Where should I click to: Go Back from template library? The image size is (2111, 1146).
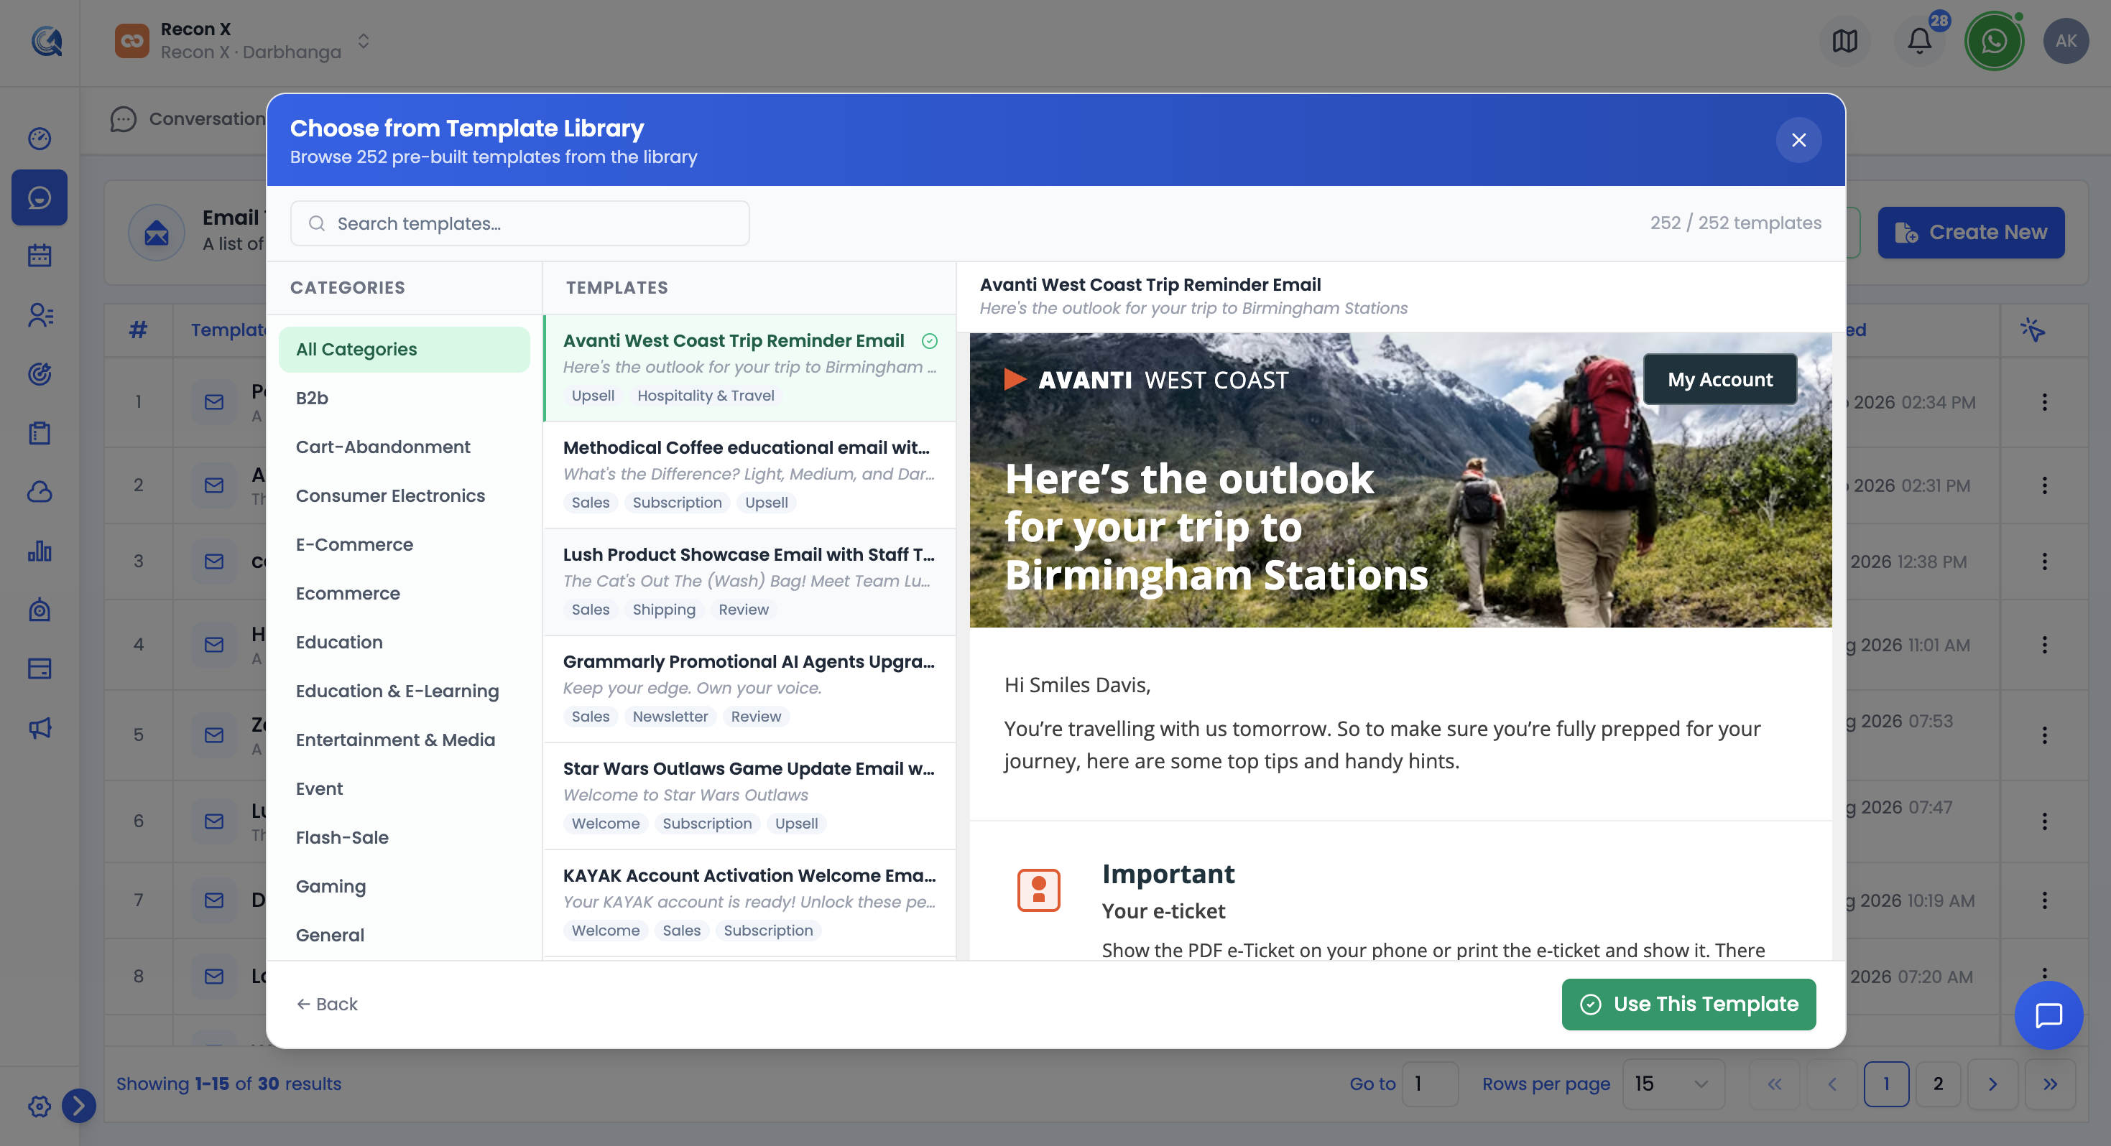pyautogui.click(x=327, y=1005)
